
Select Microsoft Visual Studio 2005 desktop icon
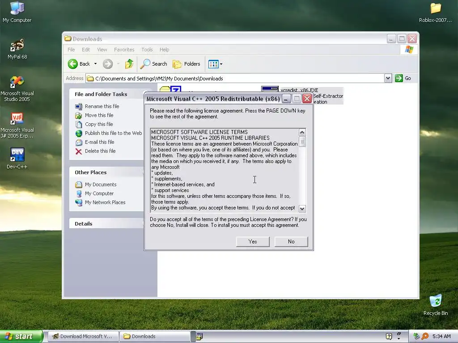17,89
